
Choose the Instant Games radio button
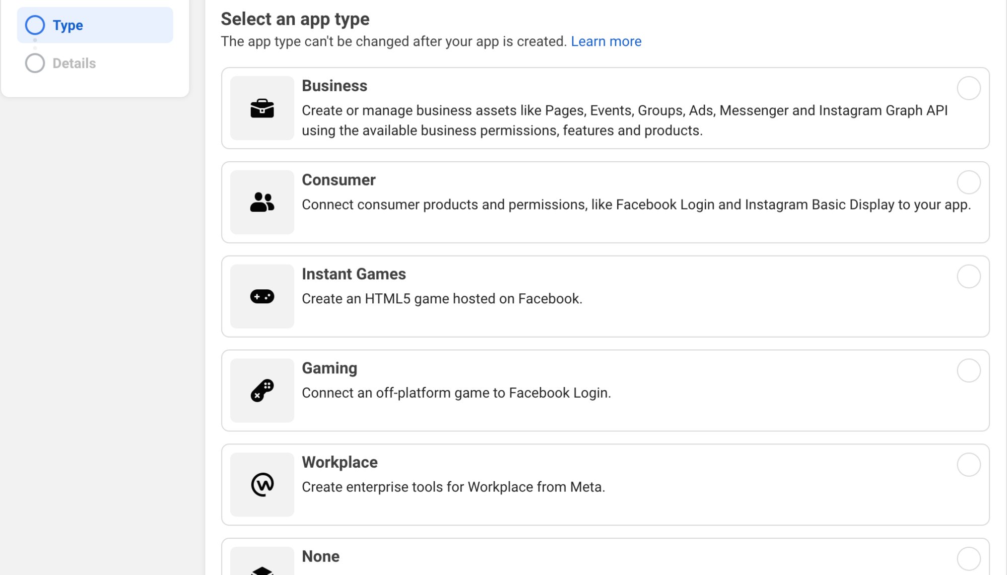pyautogui.click(x=968, y=276)
